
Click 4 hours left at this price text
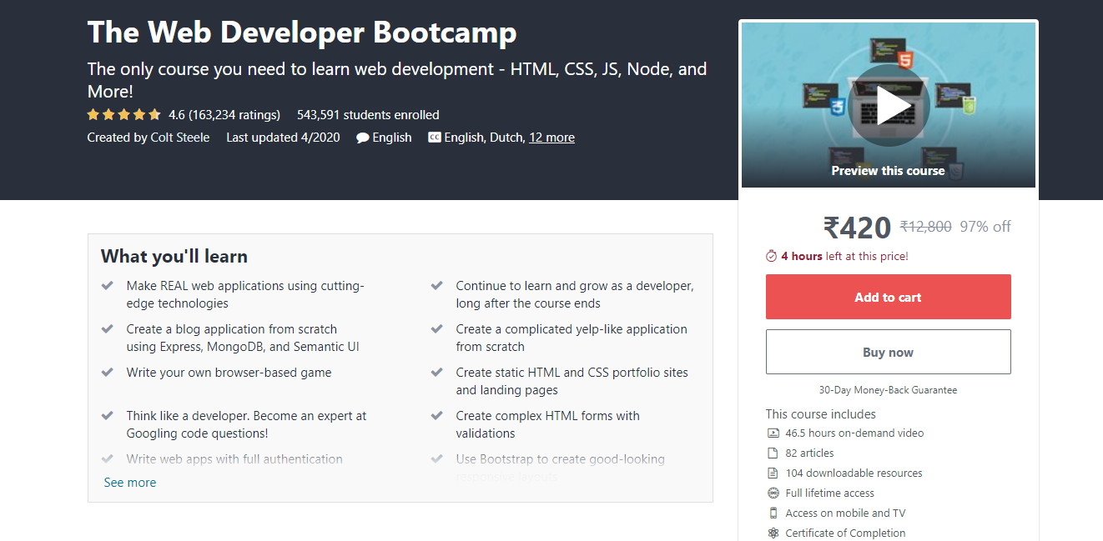(x=844, y=256)
